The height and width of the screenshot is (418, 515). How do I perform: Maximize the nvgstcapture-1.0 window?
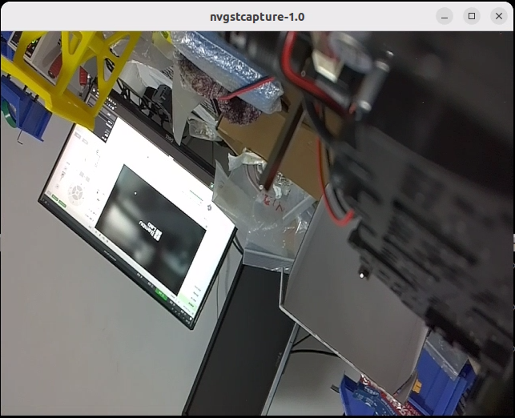[x=472, y=16]
